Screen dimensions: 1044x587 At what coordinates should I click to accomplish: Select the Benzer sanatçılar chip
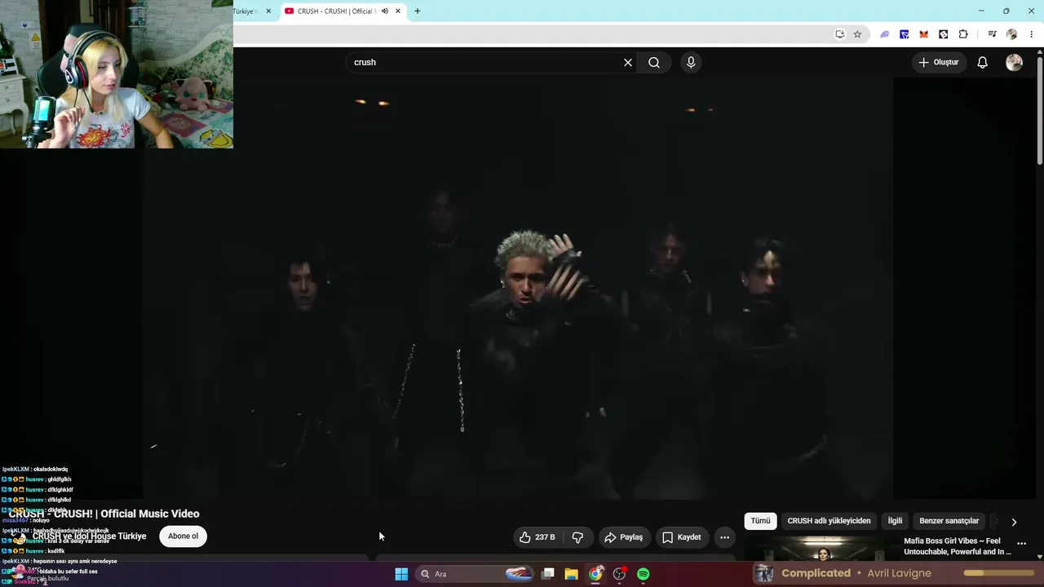[x=949, y=521]
